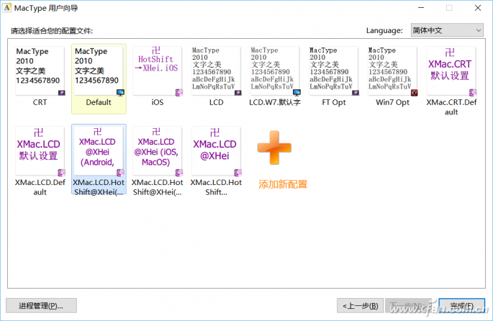
Task: Click the "FT Opt" profile name label
Action: point(334,102)
